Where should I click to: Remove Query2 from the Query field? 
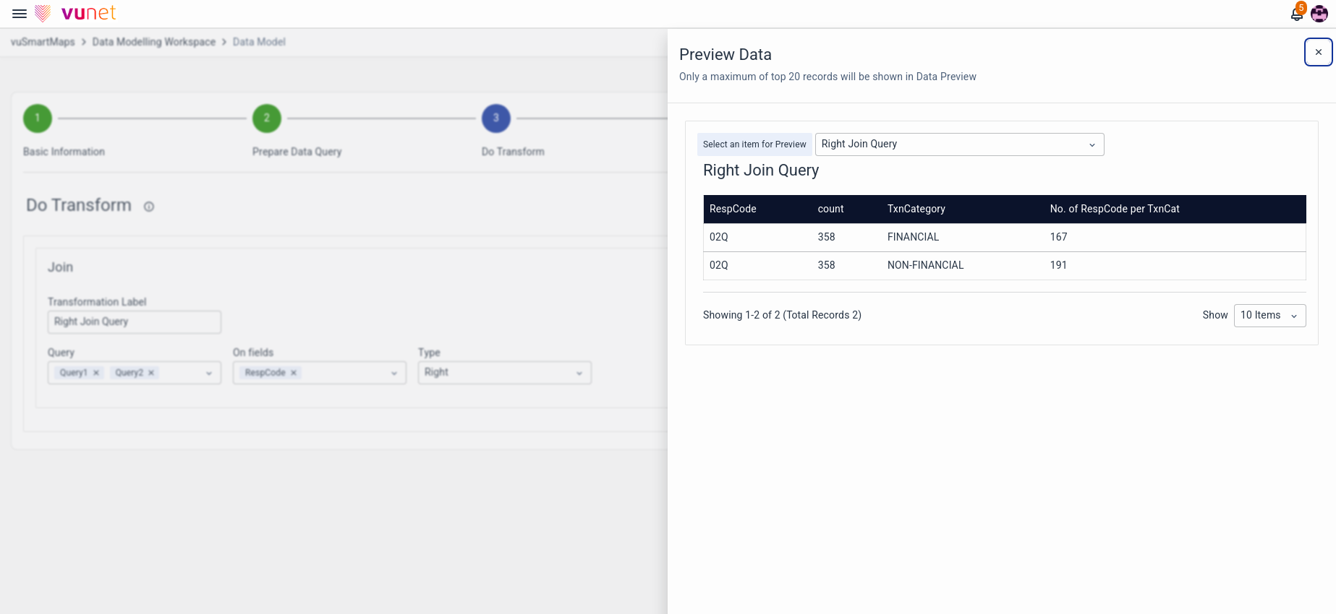click(151, 373)
